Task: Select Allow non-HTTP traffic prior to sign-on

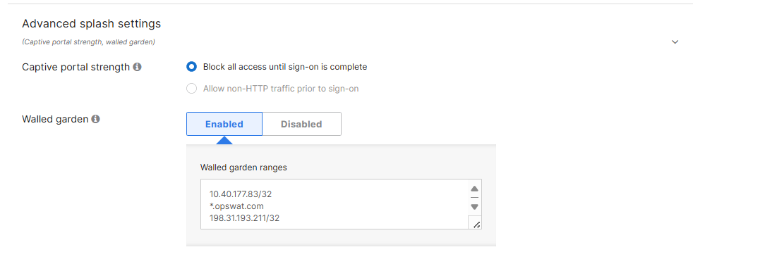Action: click(x=191, y=89)
